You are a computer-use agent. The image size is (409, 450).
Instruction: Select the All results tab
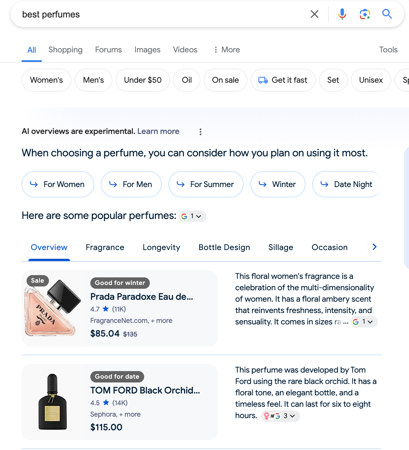point(31,50)
